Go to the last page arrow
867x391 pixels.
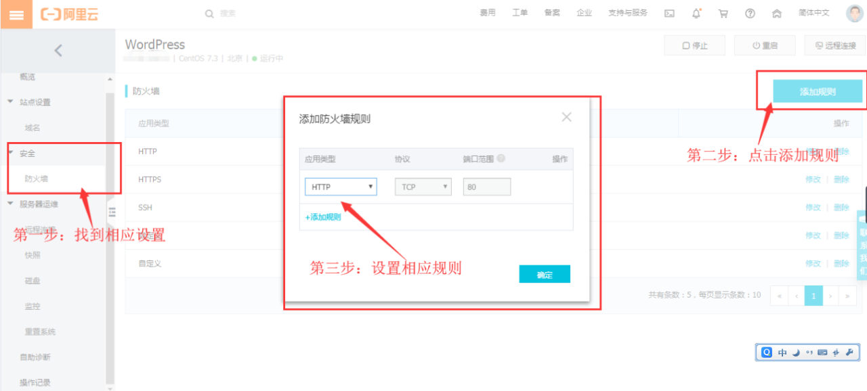pyautogui.click(x=847, y=296)
